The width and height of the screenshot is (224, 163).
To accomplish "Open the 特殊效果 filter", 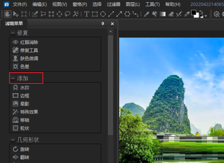I will click(25, 112).
